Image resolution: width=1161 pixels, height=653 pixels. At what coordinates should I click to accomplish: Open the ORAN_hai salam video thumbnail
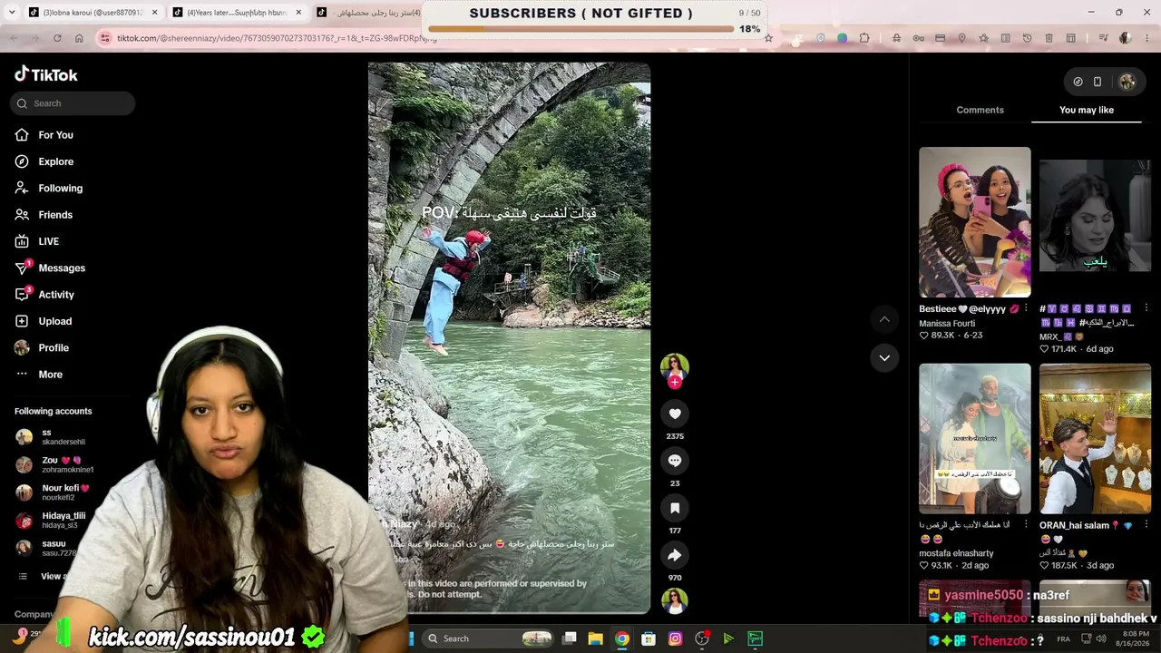[1095, 439]
